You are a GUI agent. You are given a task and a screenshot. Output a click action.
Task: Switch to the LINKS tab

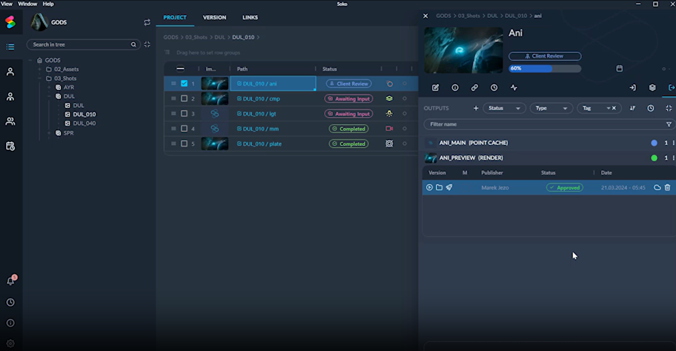(x=250, y=17)
